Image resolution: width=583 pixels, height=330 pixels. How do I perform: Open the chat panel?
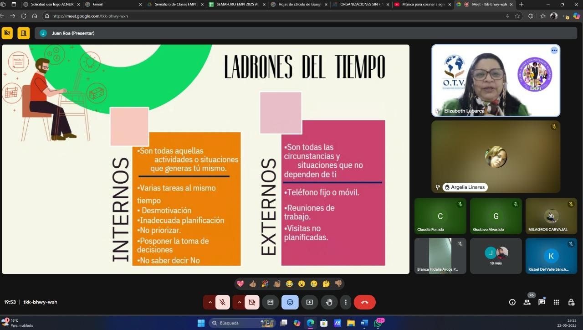542,302
